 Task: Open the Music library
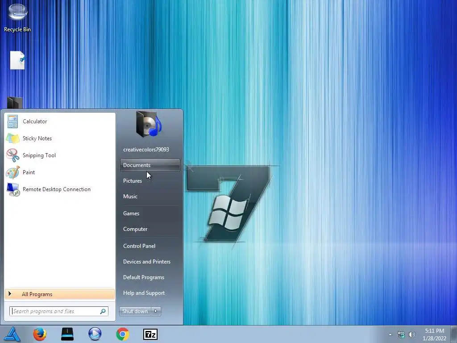click(150, 197)
